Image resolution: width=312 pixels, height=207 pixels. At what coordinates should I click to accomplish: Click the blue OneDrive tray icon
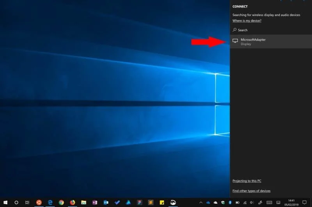click(208, 202)
